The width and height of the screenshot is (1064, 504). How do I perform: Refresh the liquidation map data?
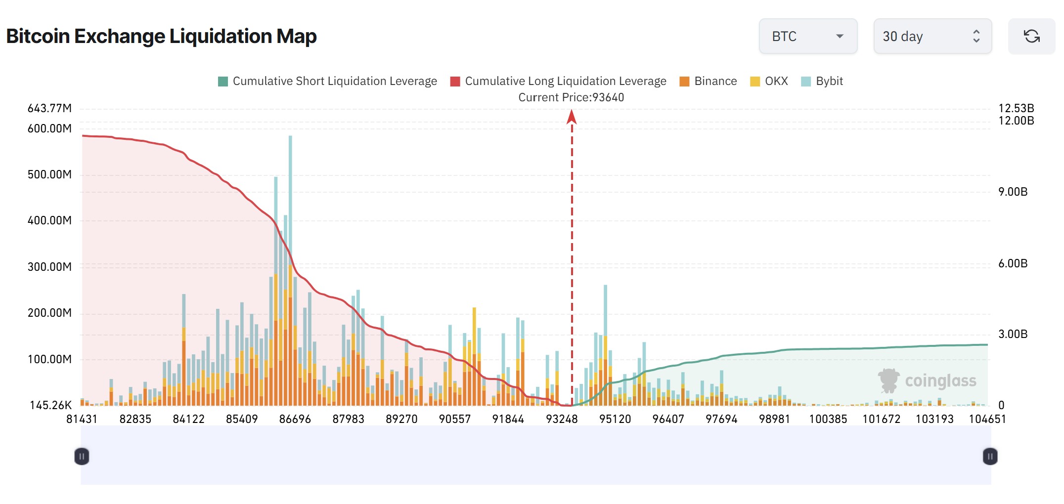pos(1031,36)
